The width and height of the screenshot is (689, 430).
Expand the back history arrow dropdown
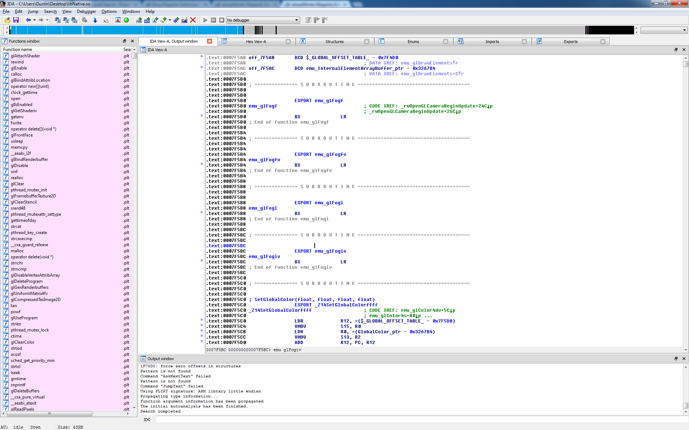coord(34,20)
